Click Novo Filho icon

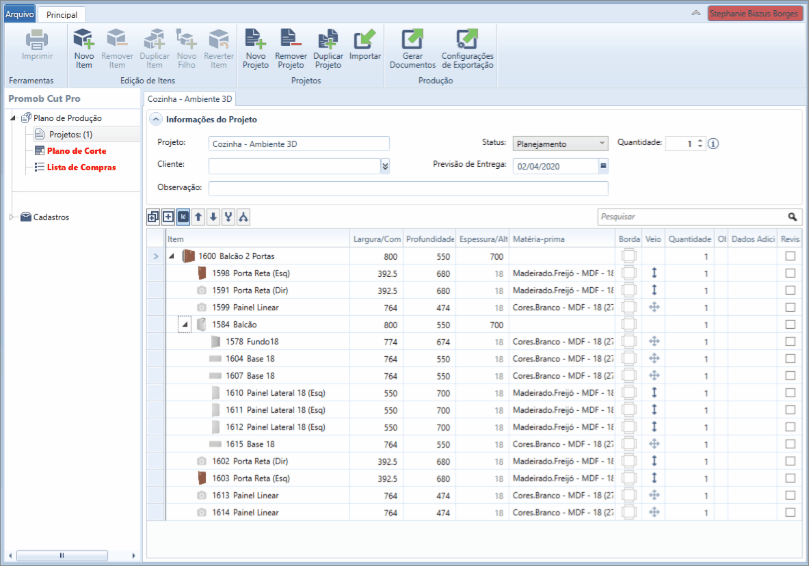click(186, 39)
